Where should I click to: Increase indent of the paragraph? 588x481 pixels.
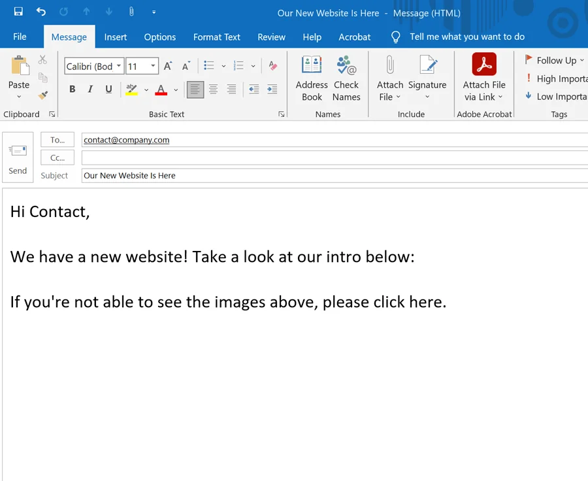pos(272,90)
